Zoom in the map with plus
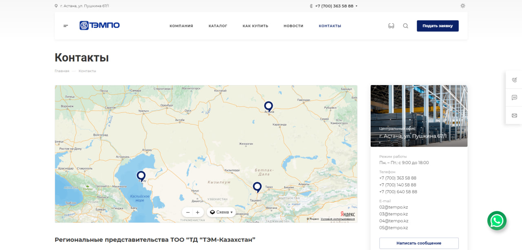Screen dimensions: 522x250 [x=198, y=212]
